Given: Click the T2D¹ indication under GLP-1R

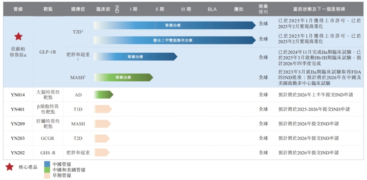Looking at the screenshot, I should [x=78, y=32].
